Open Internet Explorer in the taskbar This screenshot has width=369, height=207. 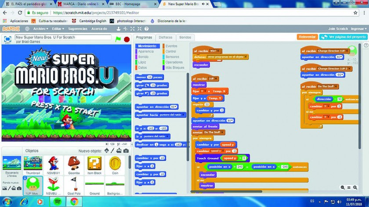[x=24, y=202]
